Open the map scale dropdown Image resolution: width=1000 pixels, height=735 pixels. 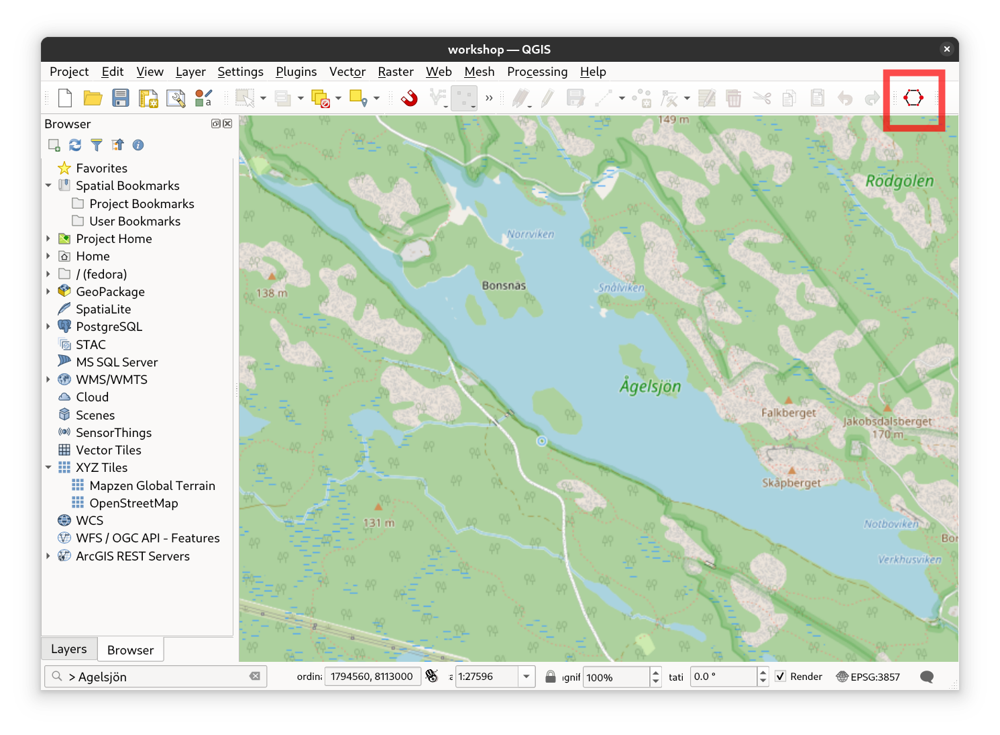click(x=526, y=677)
